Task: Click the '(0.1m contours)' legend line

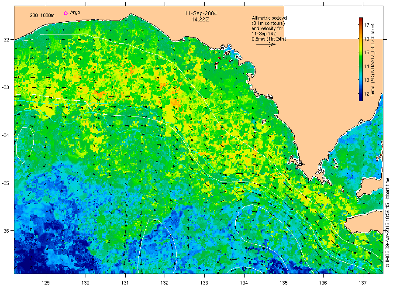Action: (x=268, y=23)
